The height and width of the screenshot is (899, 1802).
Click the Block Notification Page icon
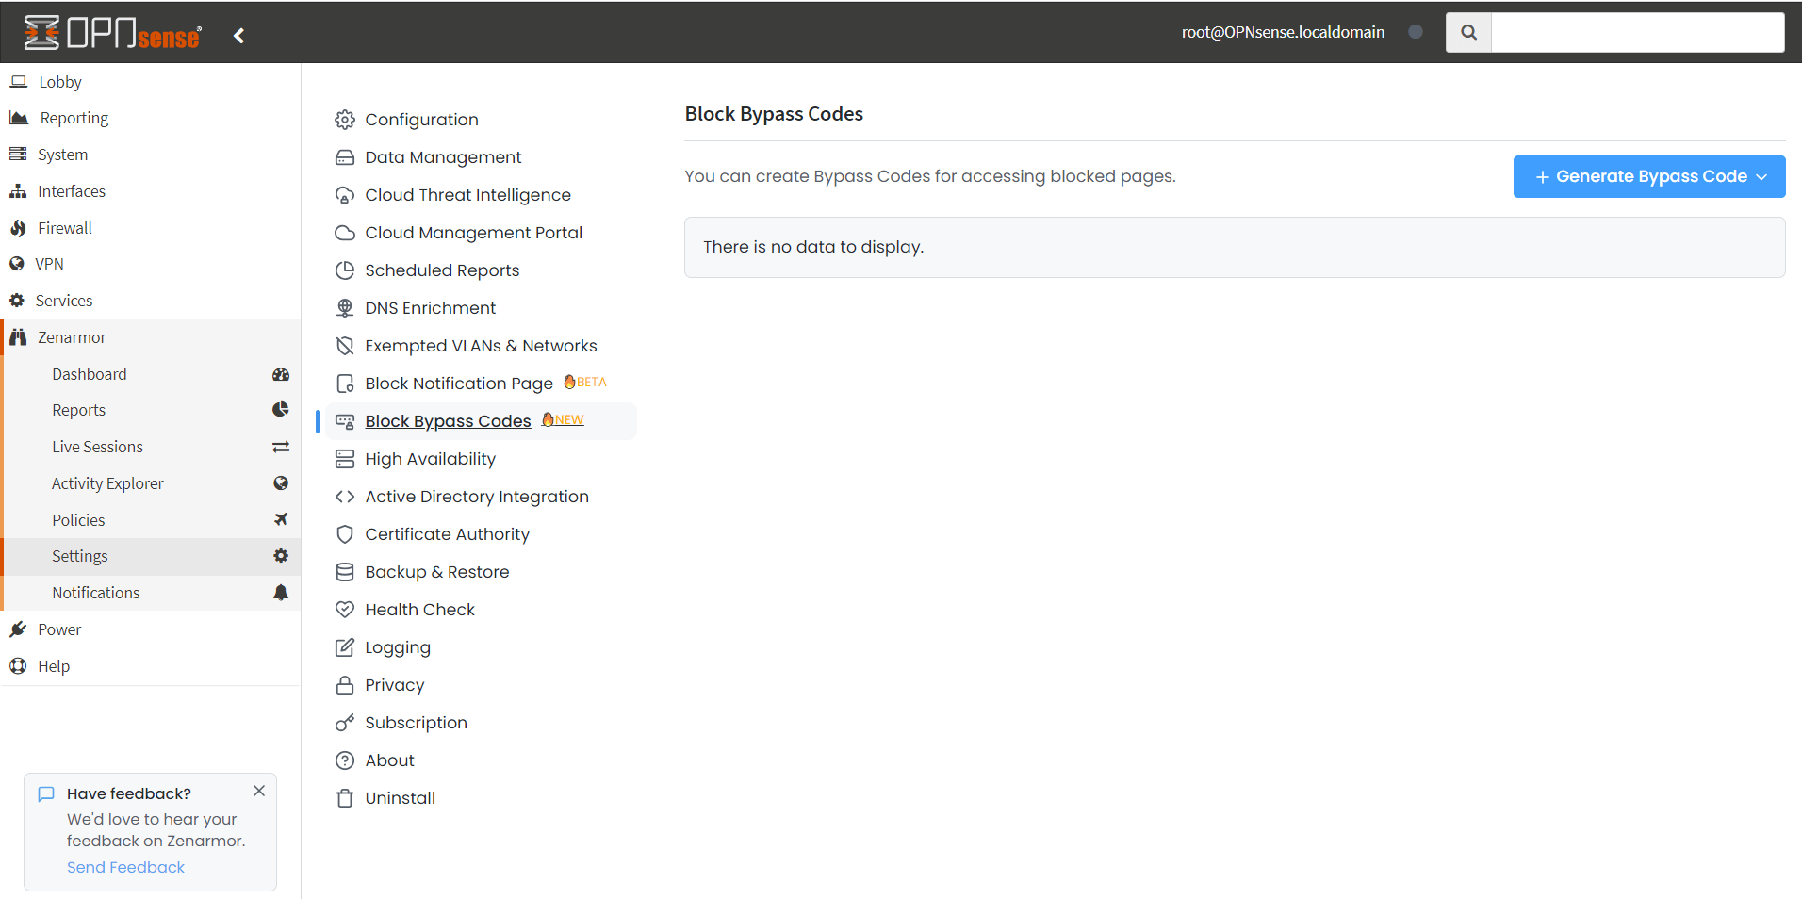coord(345,384)
